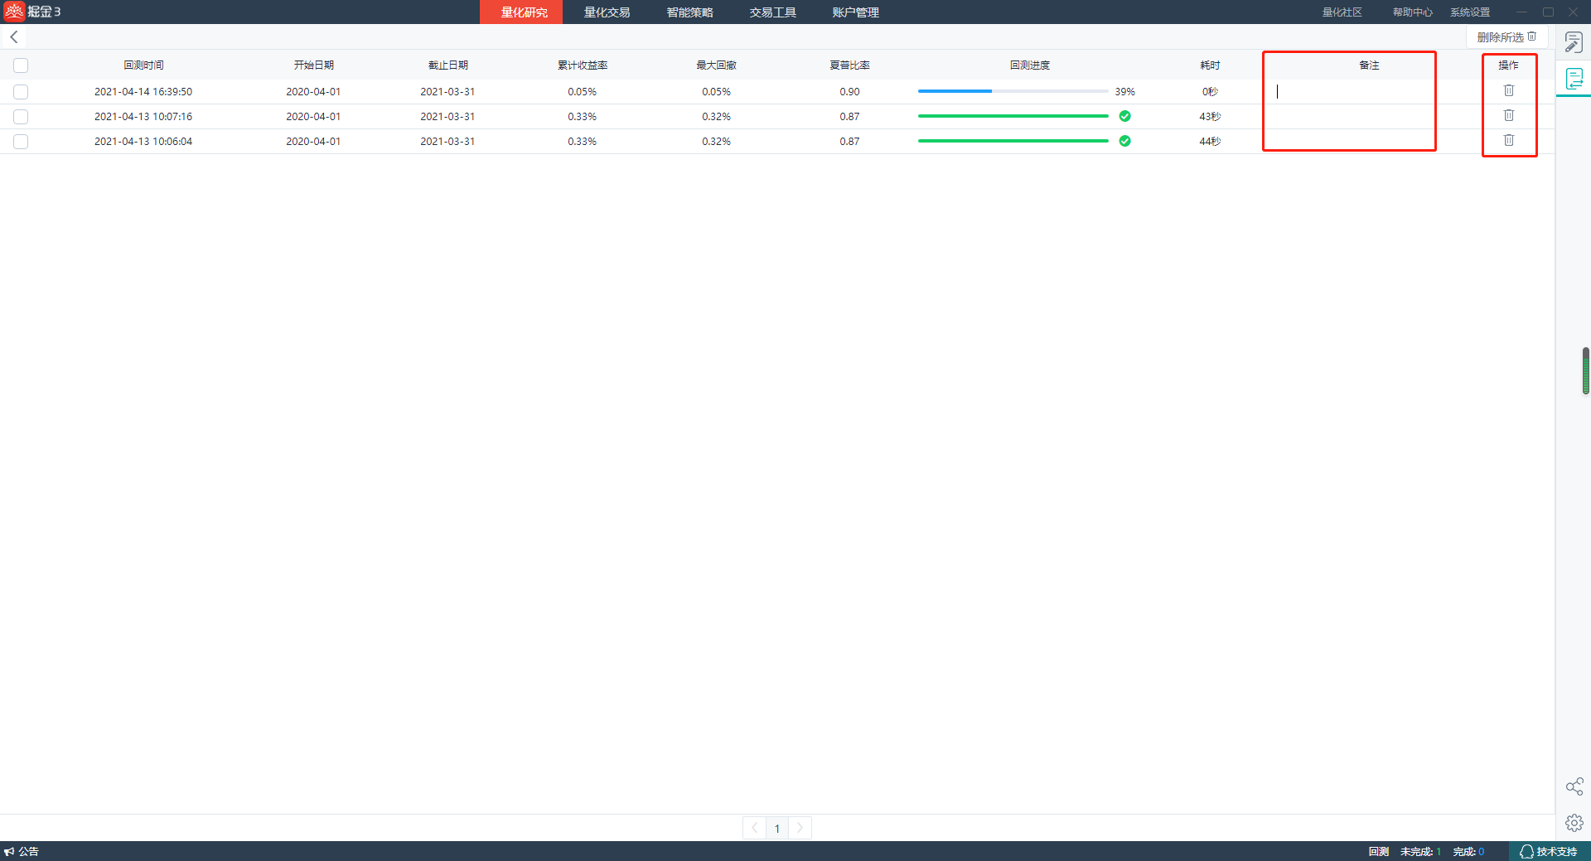This screenshot has height=861, width=1591.
Task: Select page 1 in pagination
Action: point(777,828)
